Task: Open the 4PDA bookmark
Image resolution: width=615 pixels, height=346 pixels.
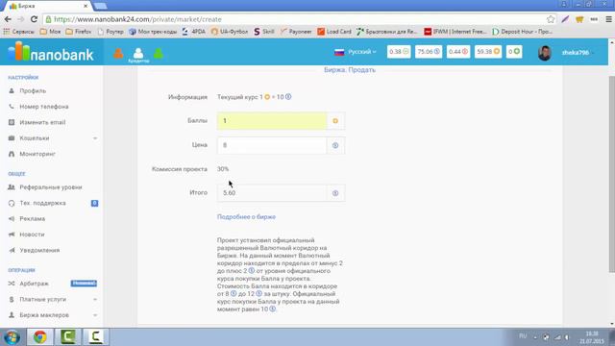Action: click(194, 32)
